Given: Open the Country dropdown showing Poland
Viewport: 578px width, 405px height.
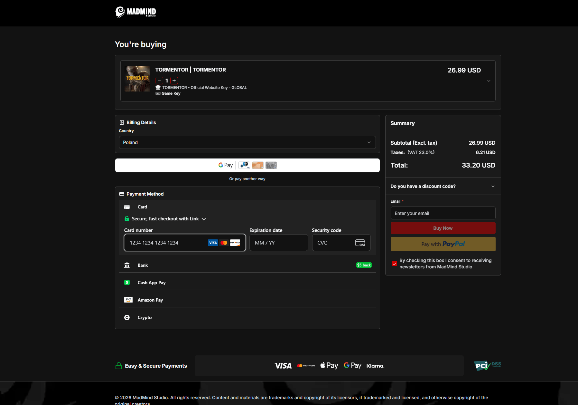Looking at the screenshot, I should 247,142.
